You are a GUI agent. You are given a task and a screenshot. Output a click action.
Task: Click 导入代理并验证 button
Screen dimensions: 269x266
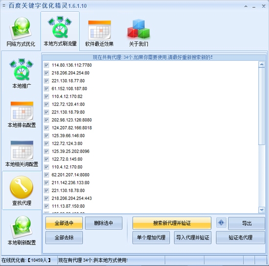193,238
